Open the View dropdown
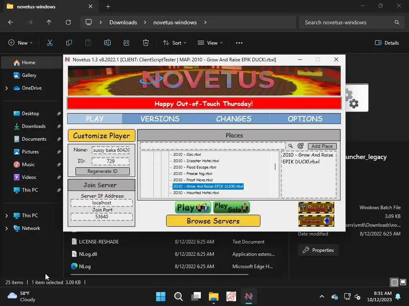Viewport: 409px width, 306px height. click(x=210, y=43)
